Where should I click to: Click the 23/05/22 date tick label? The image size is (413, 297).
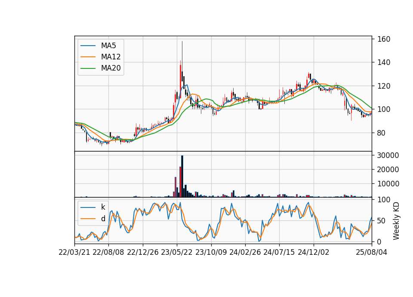click(177, 252)
